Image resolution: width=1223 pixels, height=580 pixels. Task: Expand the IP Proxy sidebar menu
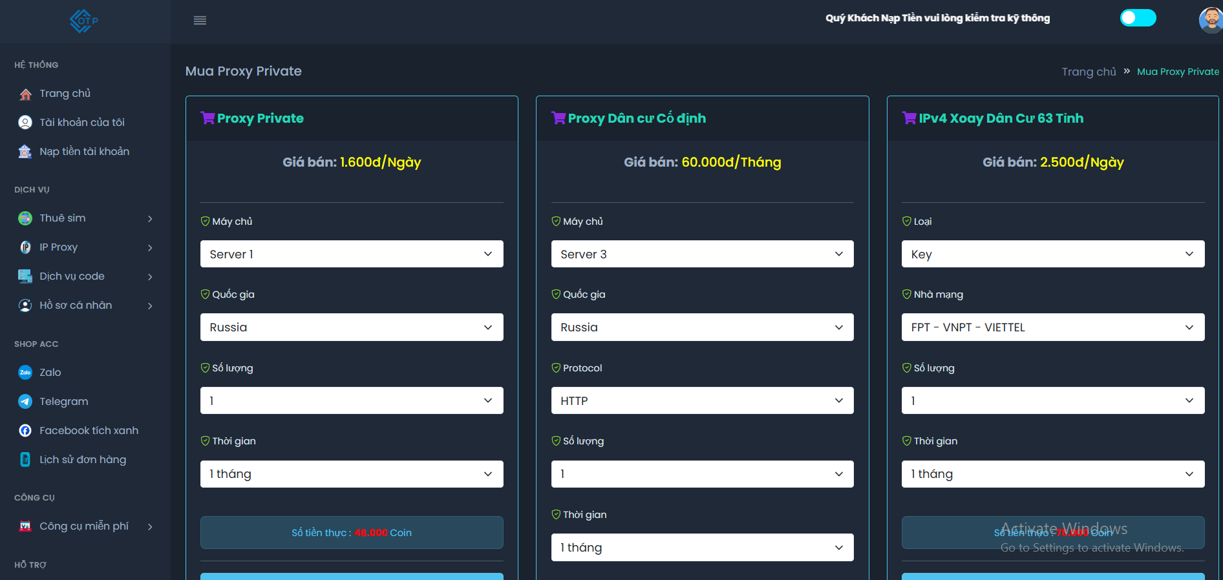pyautogui.click(x=85, y=247)
